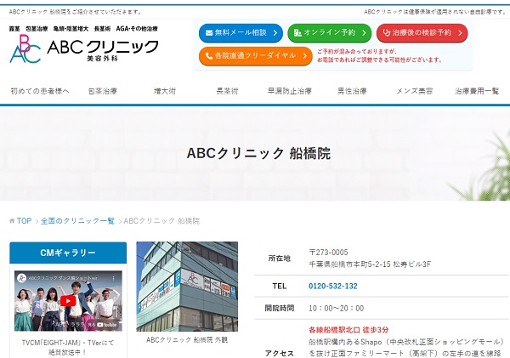Play the CM gallery YouTube video
Viewport: 510px width, 358px height.
click(x=68, y=301)
